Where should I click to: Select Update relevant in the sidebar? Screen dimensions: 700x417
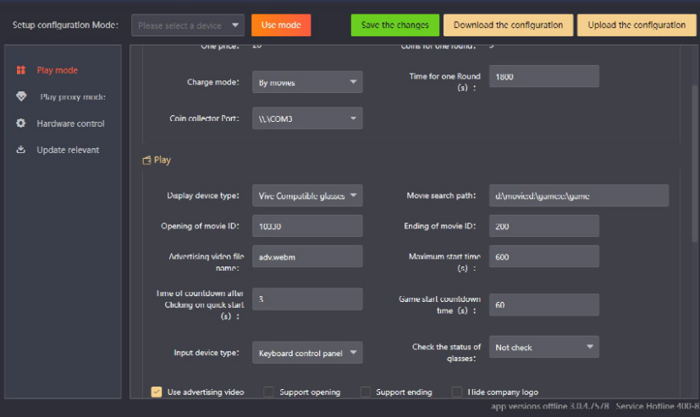(x=68, y=150)
